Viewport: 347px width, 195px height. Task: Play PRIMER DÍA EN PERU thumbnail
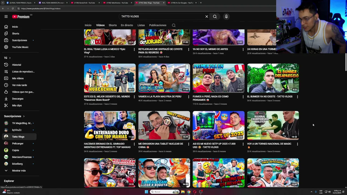[x=219, y=78]
